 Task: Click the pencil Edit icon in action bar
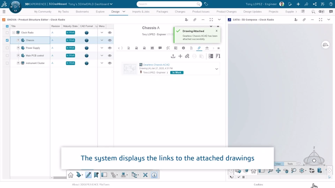point(88,175)
